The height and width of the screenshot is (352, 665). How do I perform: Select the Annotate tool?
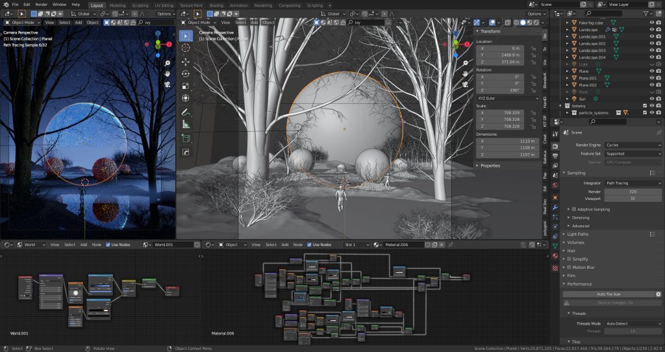coord(185,112)
